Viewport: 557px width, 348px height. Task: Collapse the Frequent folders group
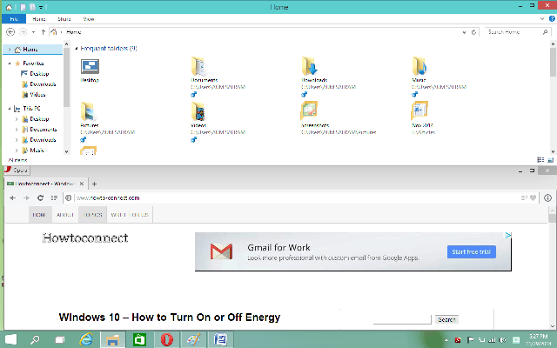point(76,49)
